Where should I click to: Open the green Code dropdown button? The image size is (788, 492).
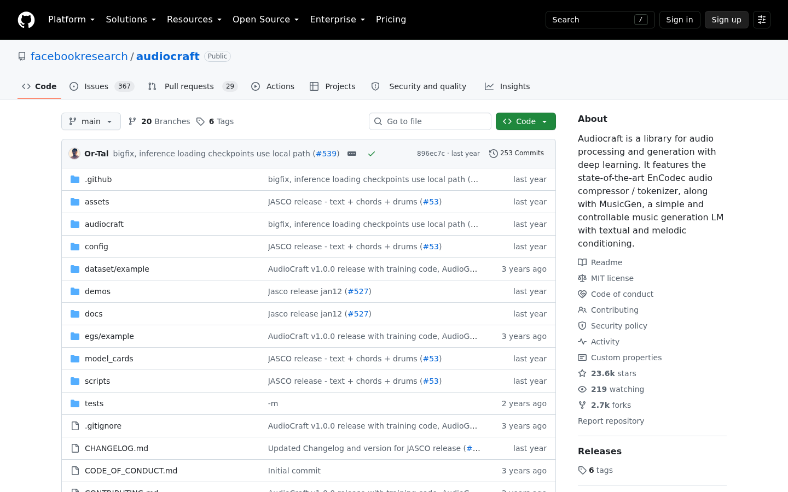pos(526,121)
